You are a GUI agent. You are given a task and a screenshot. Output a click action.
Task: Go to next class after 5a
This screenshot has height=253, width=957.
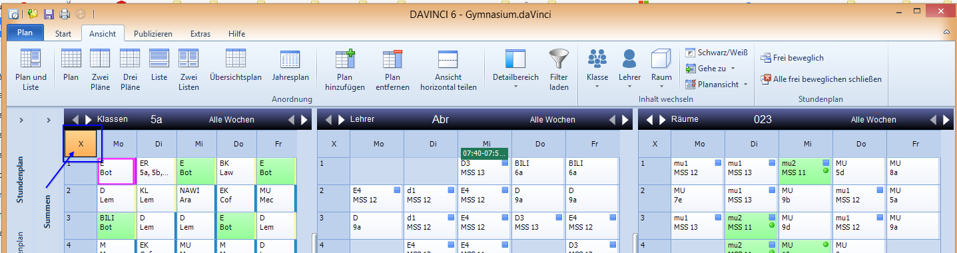(89, 120)
